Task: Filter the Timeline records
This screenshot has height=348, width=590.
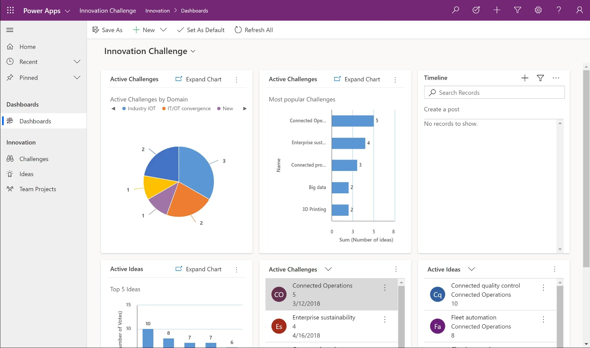Action: point(540,78)
